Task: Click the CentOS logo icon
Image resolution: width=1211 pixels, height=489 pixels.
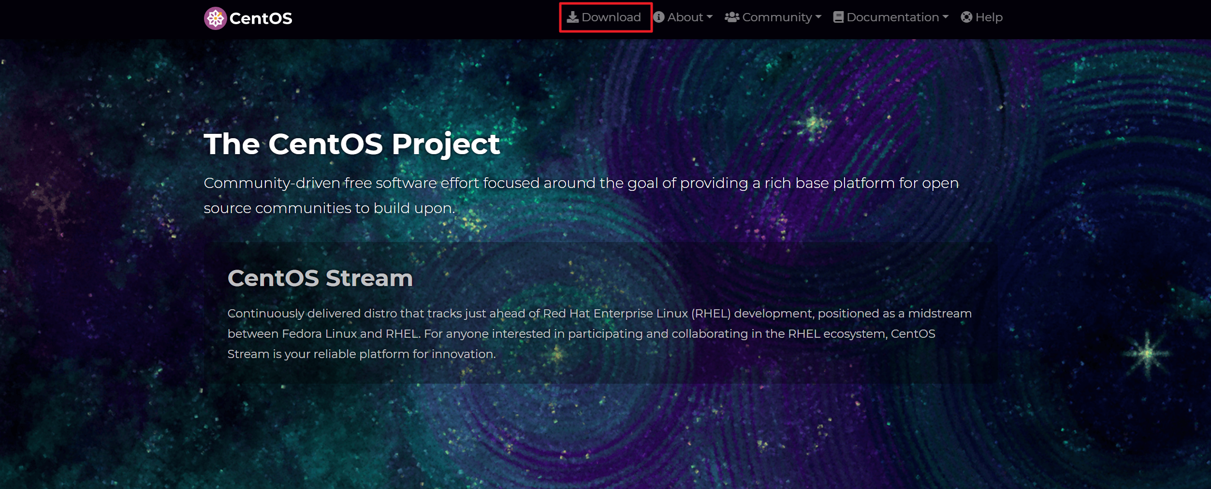Action: coord(215,18)
